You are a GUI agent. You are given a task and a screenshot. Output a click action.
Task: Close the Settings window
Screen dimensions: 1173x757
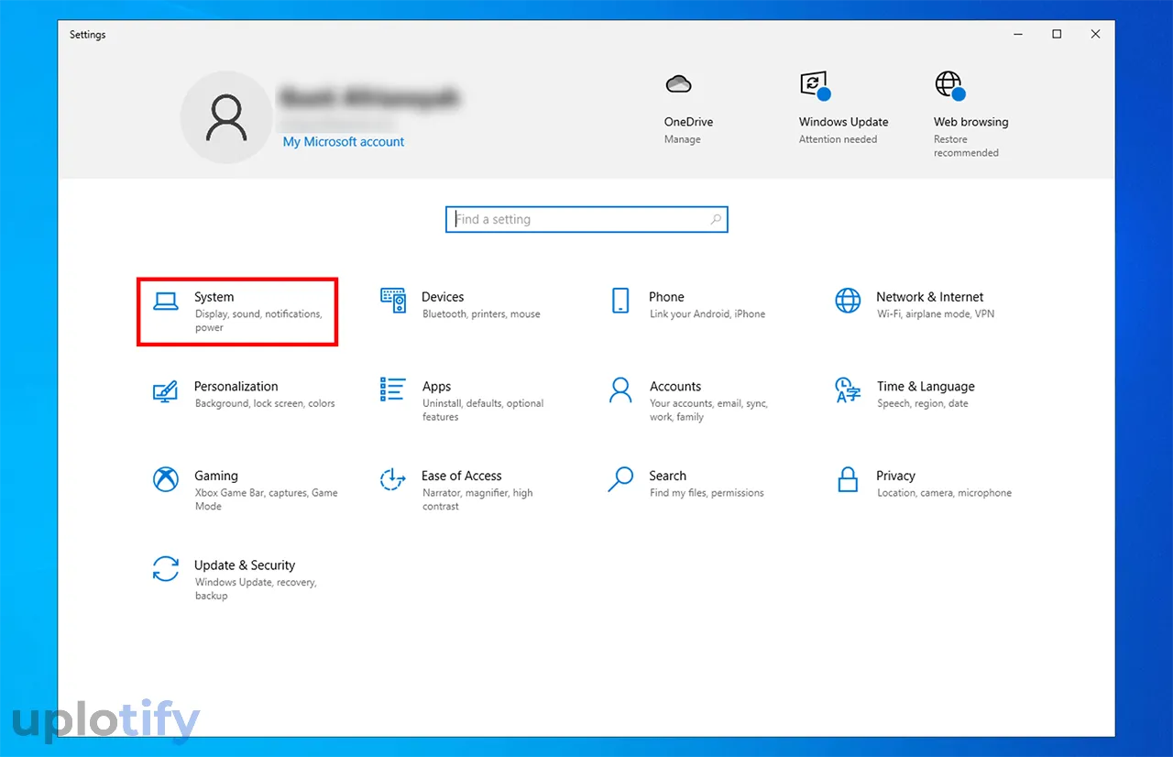click(x=1095, y=34)
